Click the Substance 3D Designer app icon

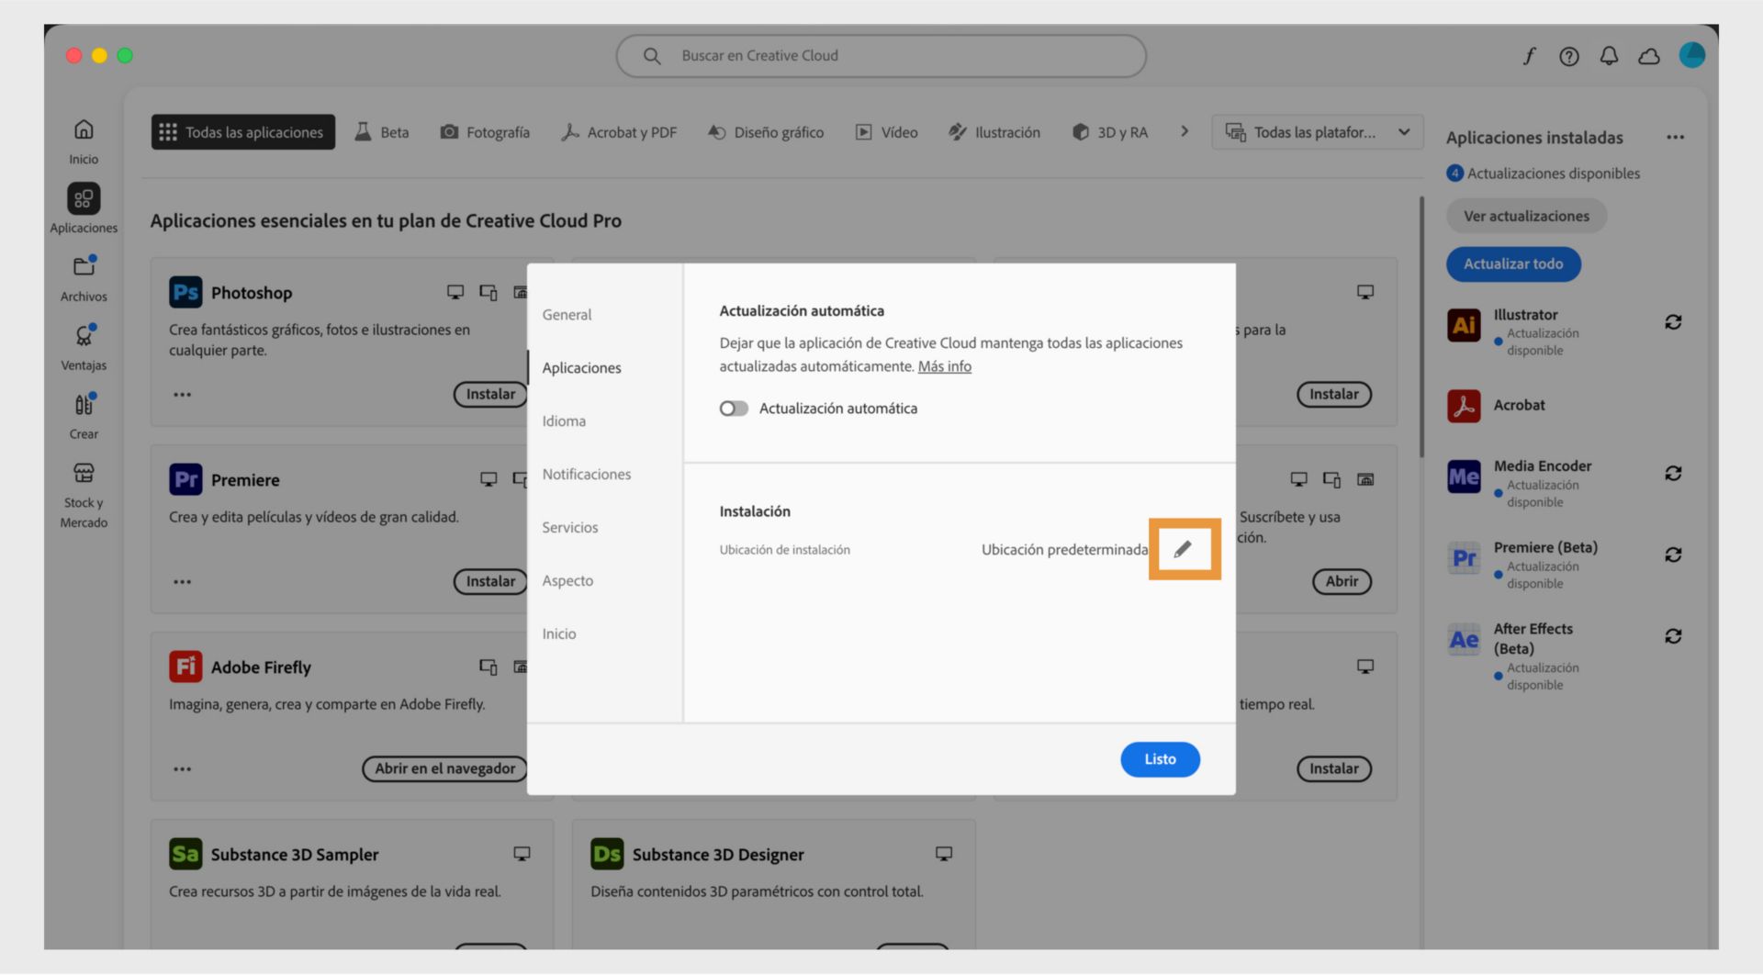tap(607, 855)
